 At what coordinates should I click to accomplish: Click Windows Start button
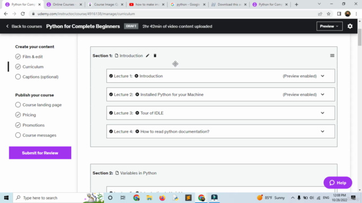6,198
